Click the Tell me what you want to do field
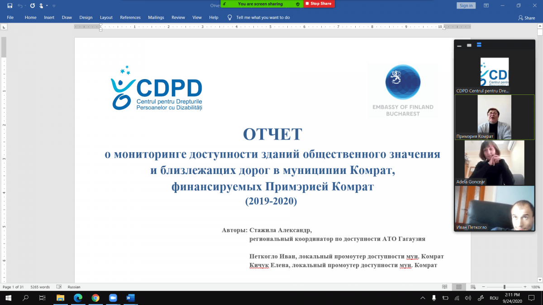Viewport: 543px width, 305px height. pyautogui.click(x=263, y=18)
